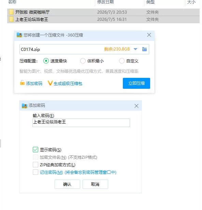Open the 生成超级压缩包 link
Viewport: 202px width, 210px height.
point(68,84)
